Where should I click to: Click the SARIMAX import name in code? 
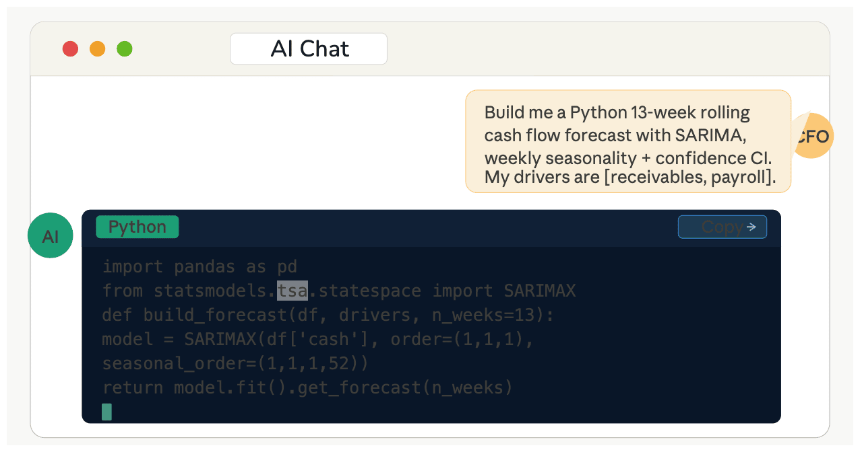coord(540,291)
